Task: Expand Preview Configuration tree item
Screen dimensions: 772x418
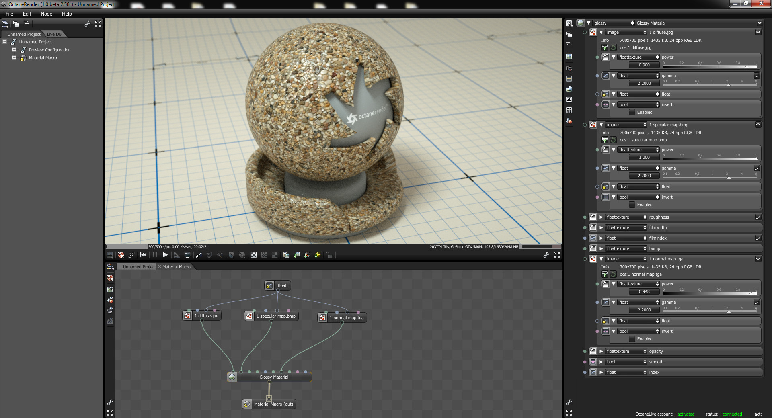Action: 14,50
